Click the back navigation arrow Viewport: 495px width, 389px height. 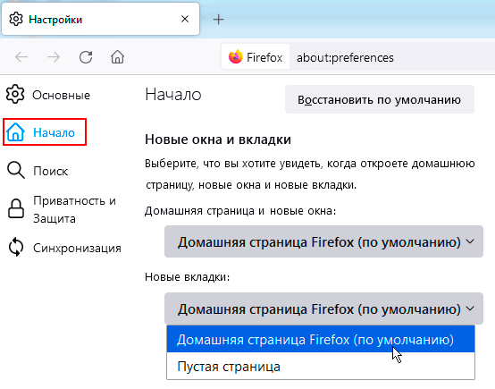21,57
